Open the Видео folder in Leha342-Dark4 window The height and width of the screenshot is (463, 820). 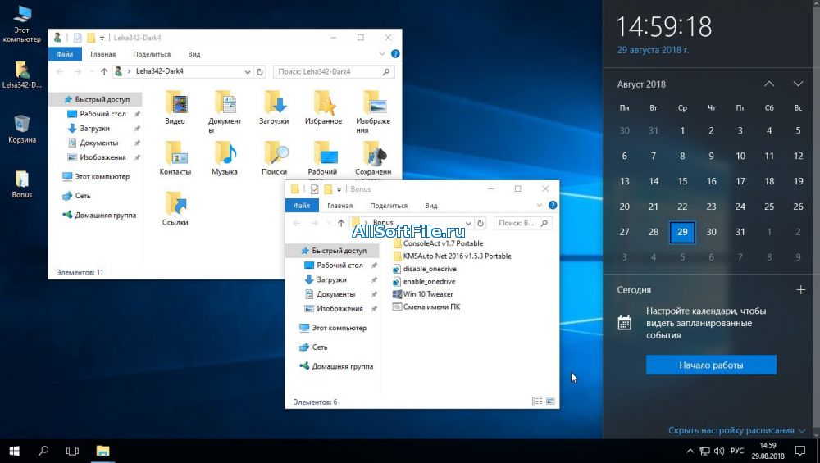[x=175, y=106]
